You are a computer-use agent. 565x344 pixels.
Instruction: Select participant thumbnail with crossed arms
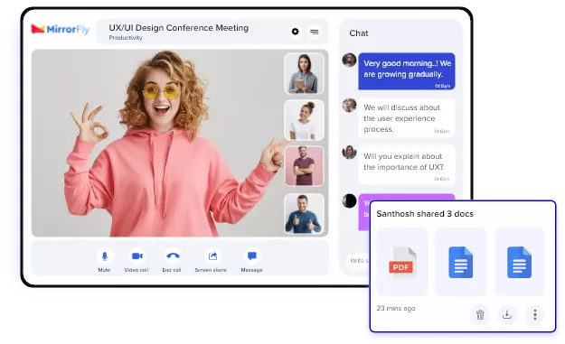tap(304, 166)
